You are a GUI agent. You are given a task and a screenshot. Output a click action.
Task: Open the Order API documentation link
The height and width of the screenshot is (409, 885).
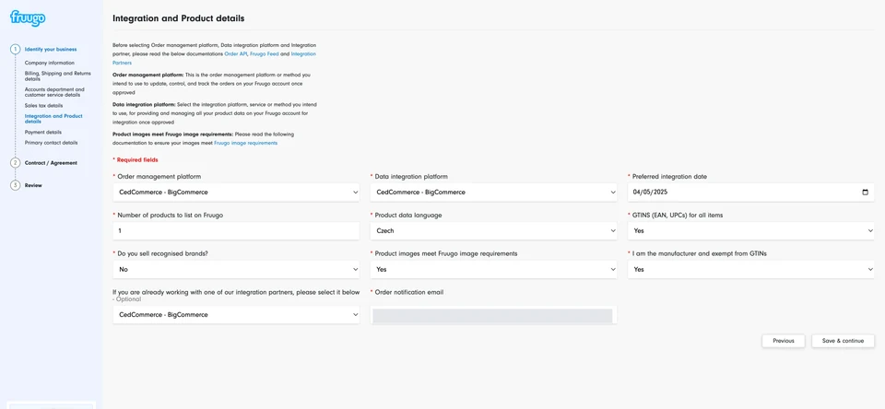click(236, 53)
